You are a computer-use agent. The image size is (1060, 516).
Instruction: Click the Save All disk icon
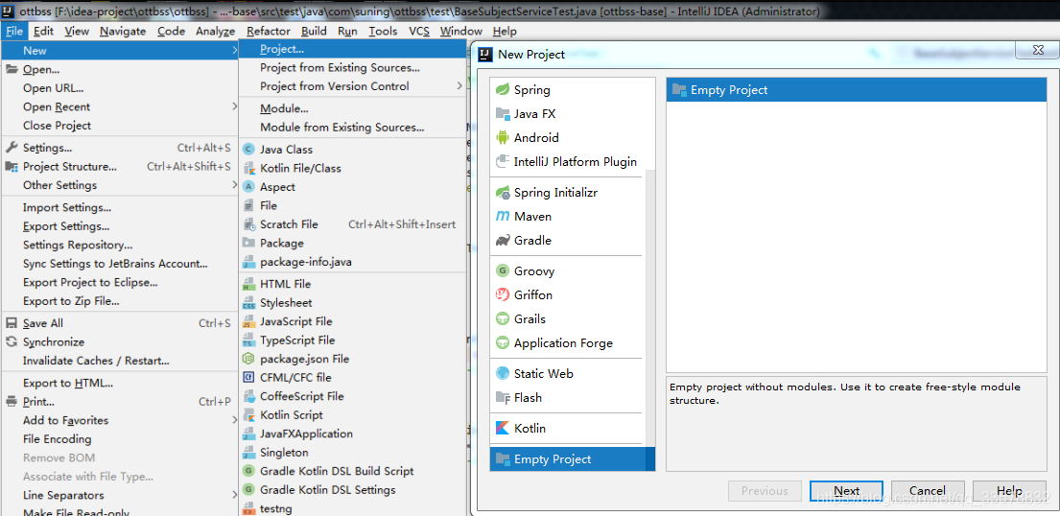pos(12,323)
